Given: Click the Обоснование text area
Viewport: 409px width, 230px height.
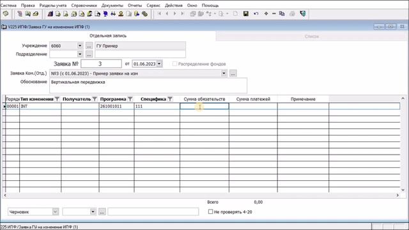Looking at the screenshot, I should [148, 86].
